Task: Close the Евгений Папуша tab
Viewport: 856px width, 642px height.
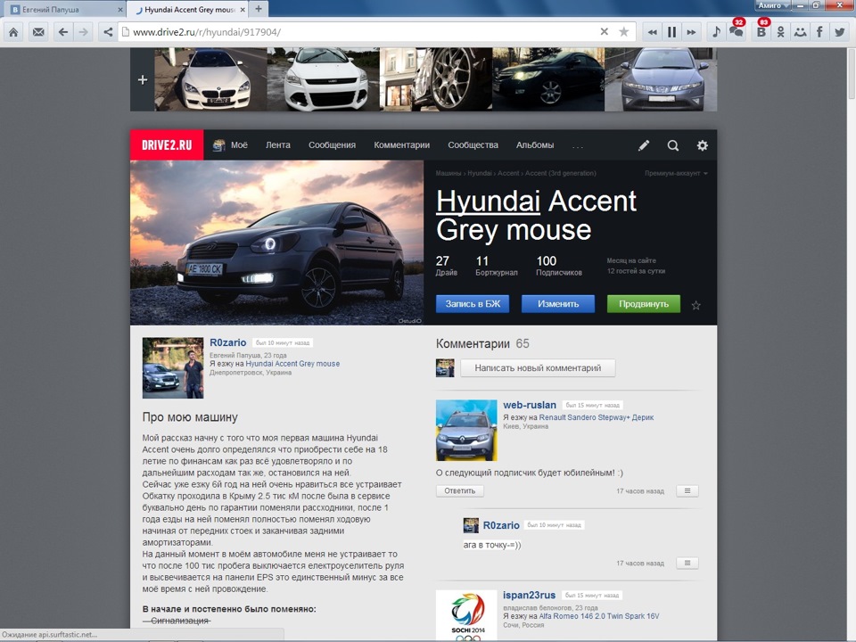Action: [x=120, y=9]
